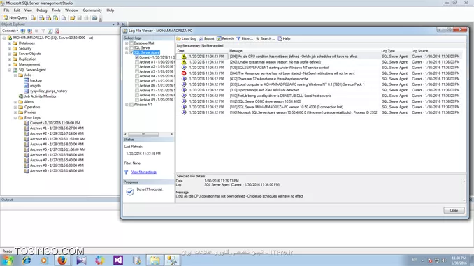This screenshot has height=266, width=474.
Task: Open Firefox from the taskbar
Action: (62, 260)
